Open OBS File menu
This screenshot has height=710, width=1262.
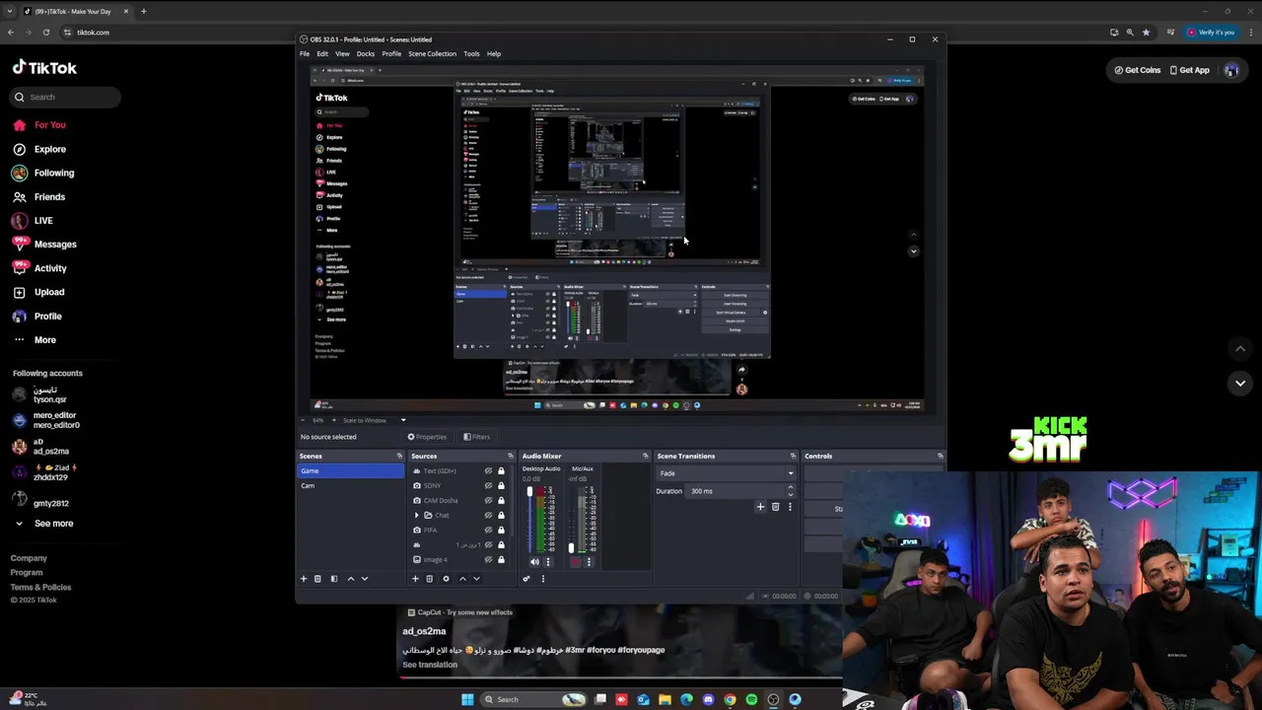coord(305,54)
